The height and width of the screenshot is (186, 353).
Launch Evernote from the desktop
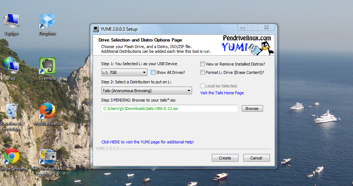point(48,69)
